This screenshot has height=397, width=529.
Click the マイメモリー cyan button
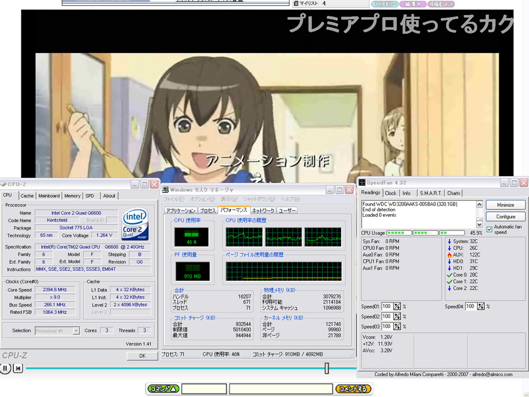tap(385, 4)
